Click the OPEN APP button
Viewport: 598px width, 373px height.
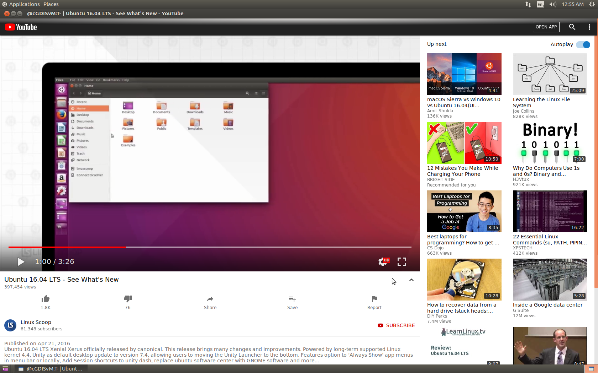click(x=546, y=27)
